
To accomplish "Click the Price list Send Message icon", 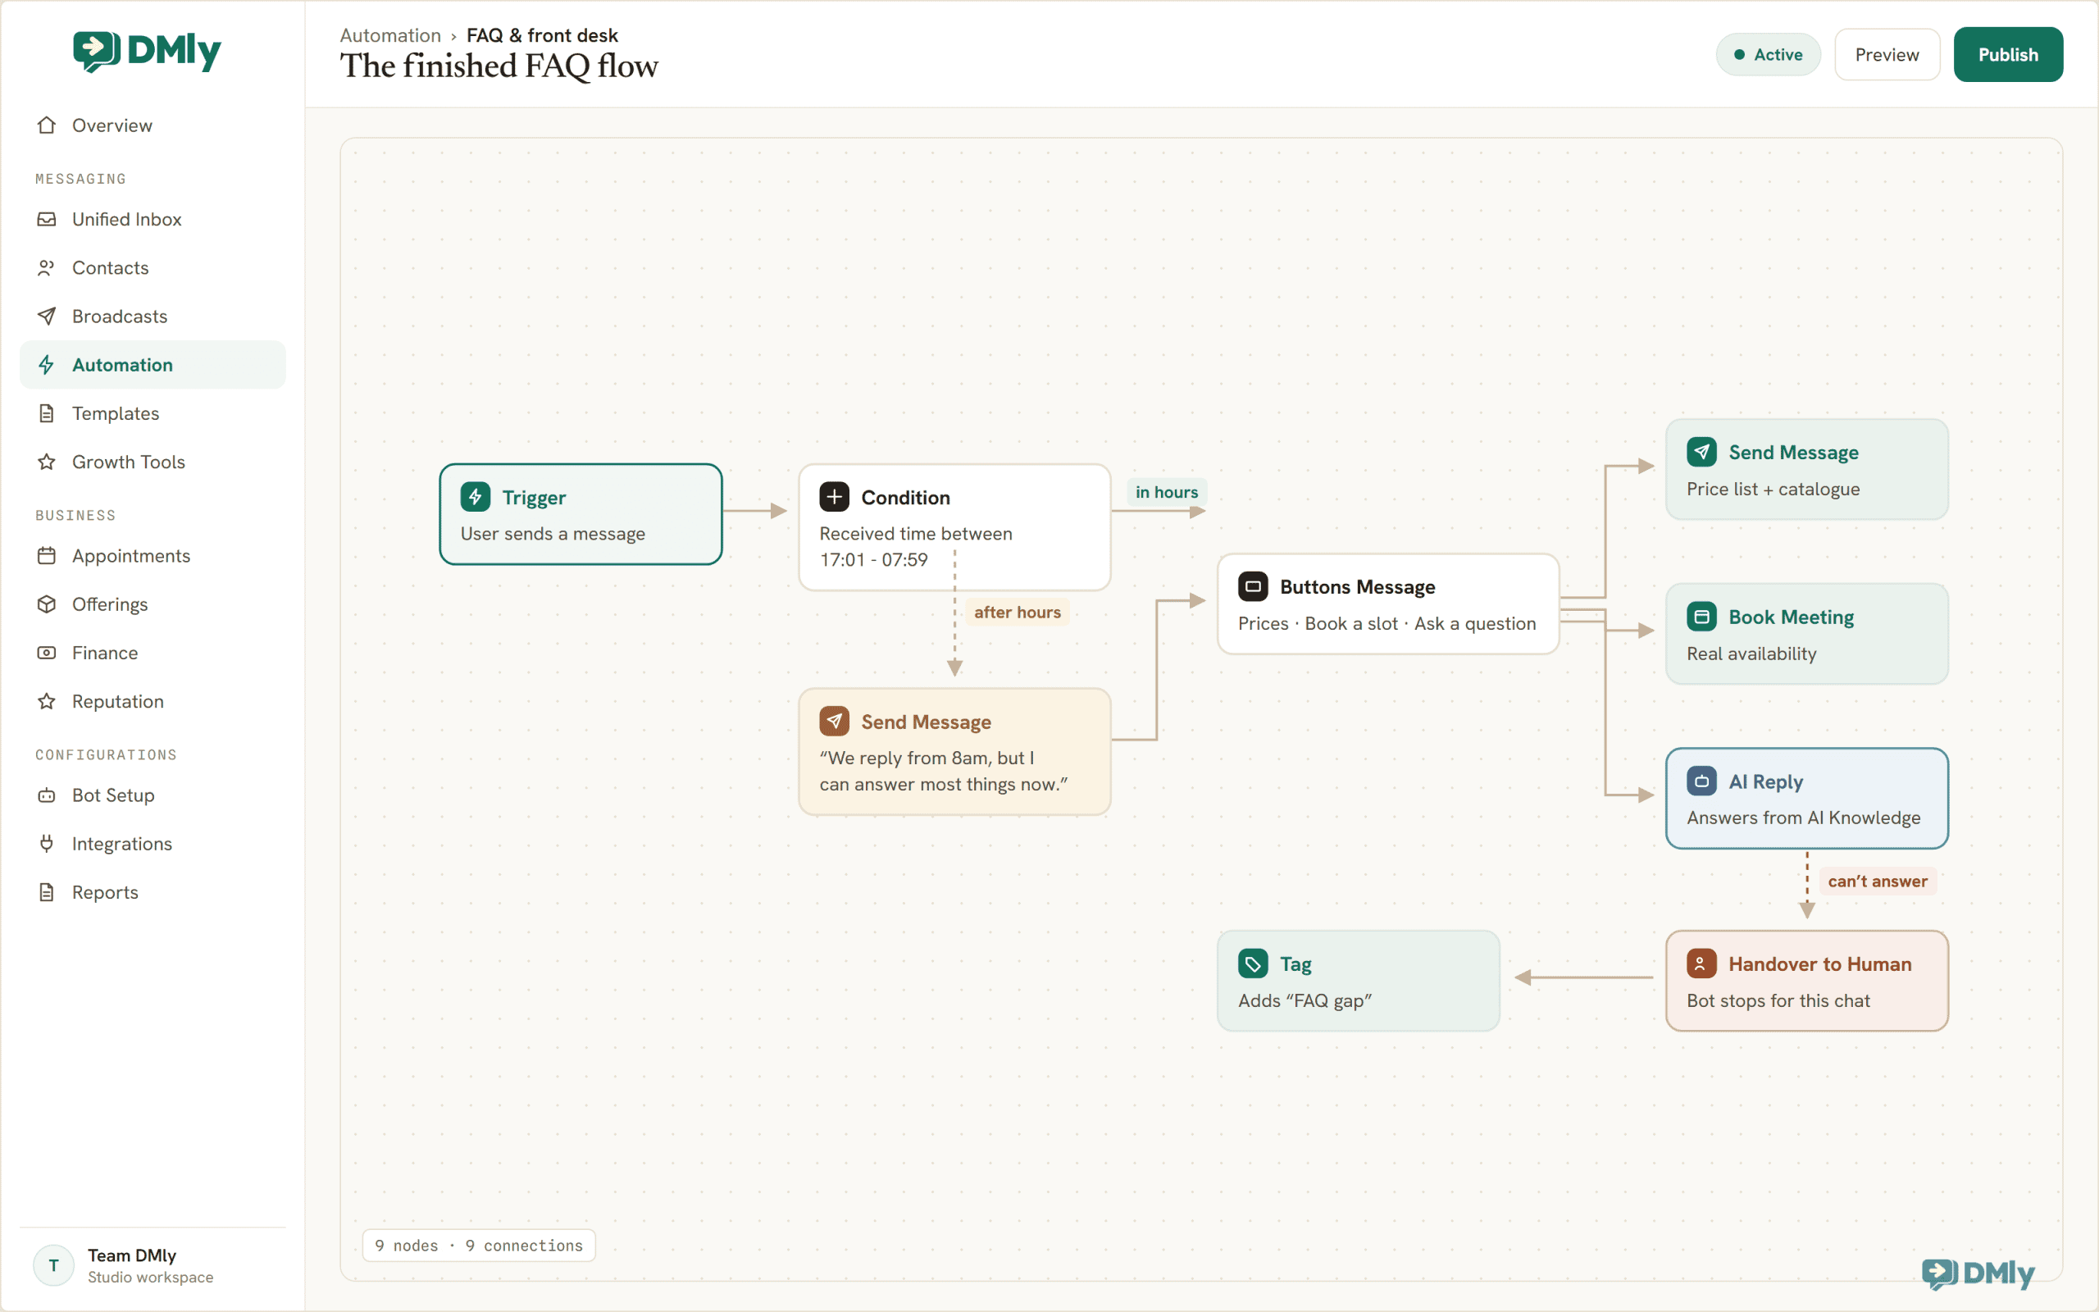I will (x=1702, y=452).
